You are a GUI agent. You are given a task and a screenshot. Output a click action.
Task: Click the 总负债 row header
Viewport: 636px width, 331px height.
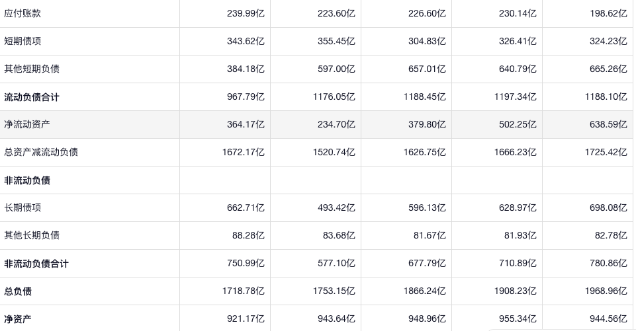point(18,291)
